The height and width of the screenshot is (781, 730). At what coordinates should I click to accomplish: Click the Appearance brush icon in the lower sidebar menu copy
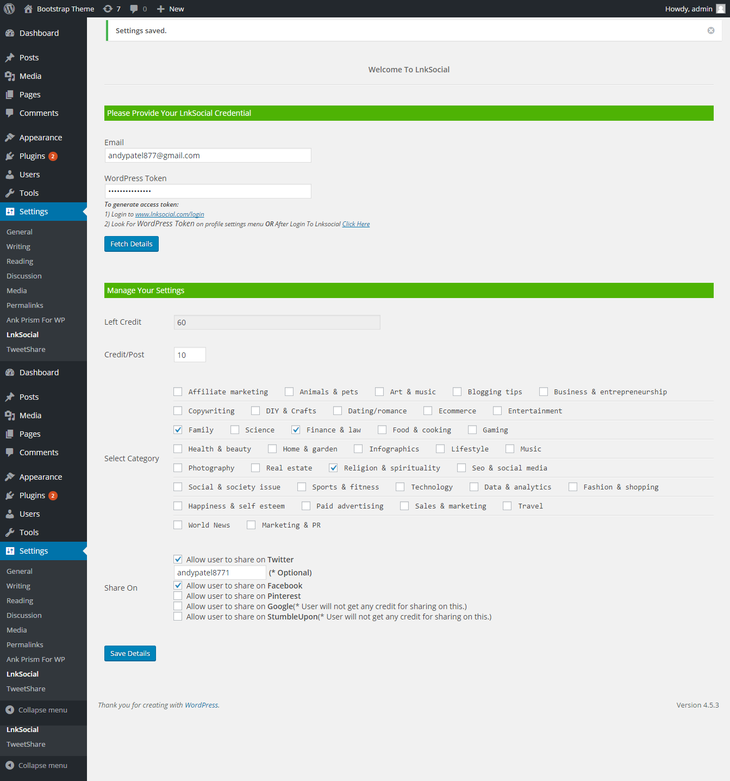(10, 477)
